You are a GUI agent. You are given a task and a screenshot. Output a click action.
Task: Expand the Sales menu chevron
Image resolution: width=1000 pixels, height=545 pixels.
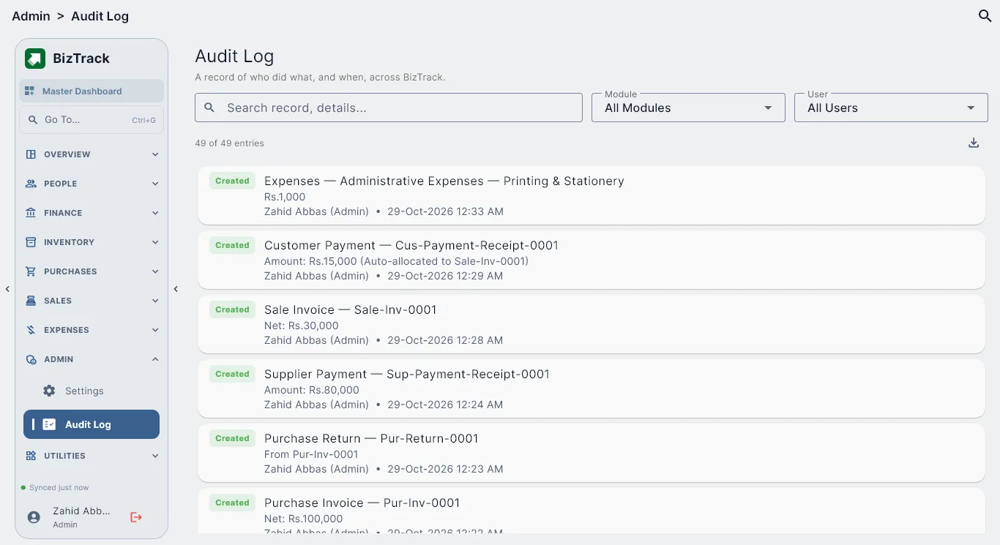[155, 301]
